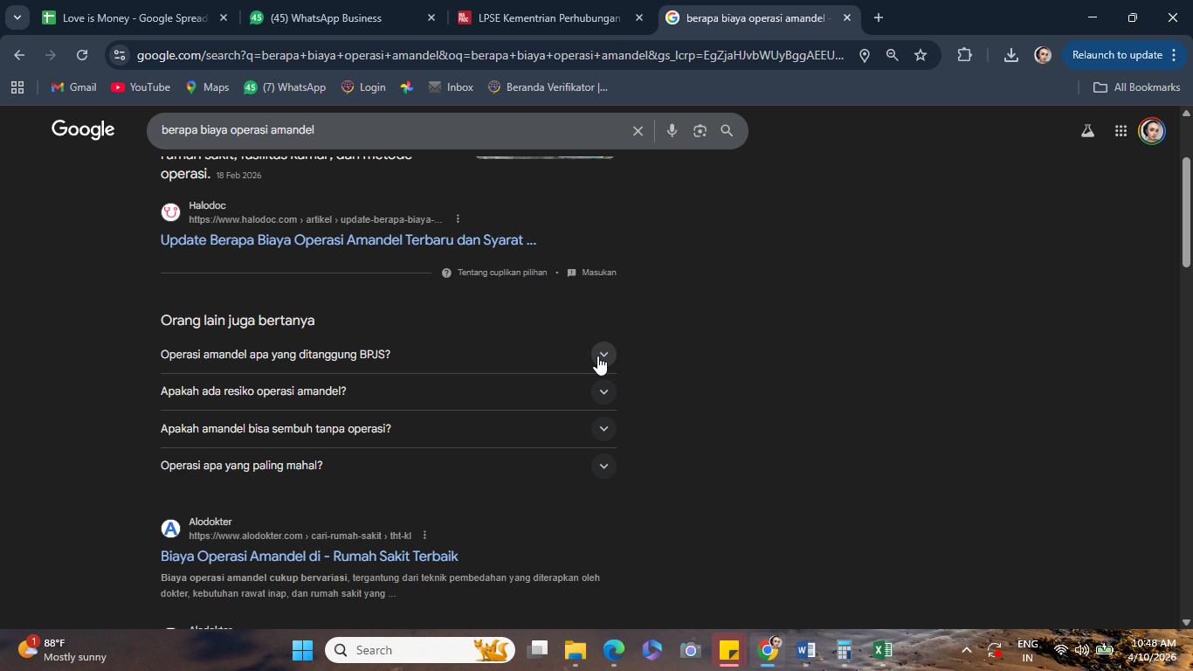1193x671 pixels.
Task: Open the Chrome profile avatar in toolbar
Action: point(1042,55)
